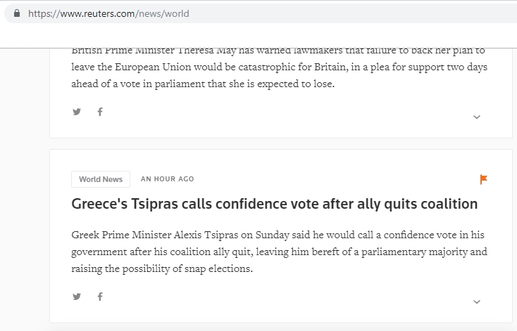Expand the Theresa May article chevron
517x331 pixels.
tap(477, 117)
